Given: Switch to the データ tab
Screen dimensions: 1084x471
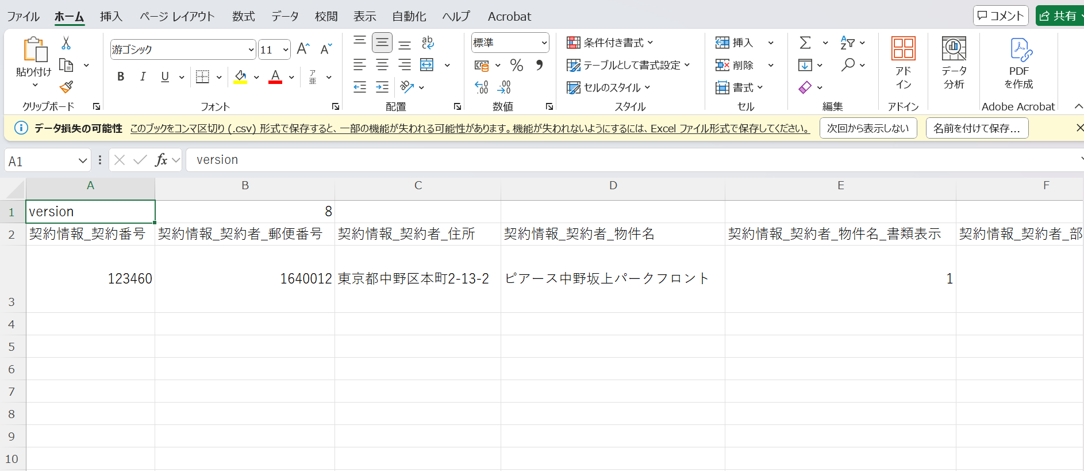Looking at the screenshot, I should (x=285, y=17).
